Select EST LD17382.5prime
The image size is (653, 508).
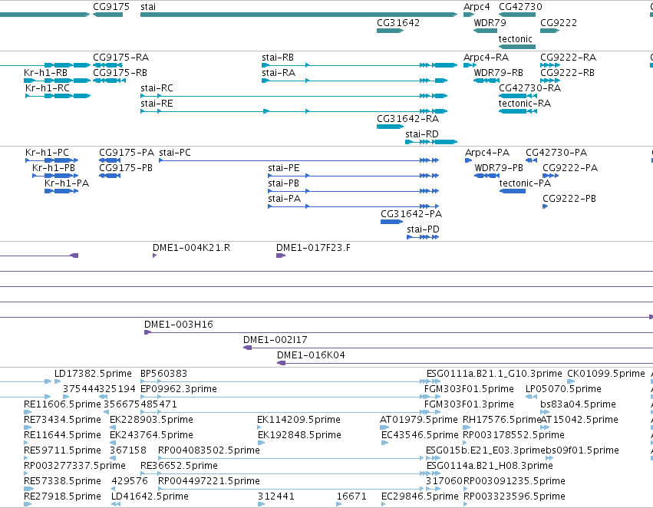[58, 381]
